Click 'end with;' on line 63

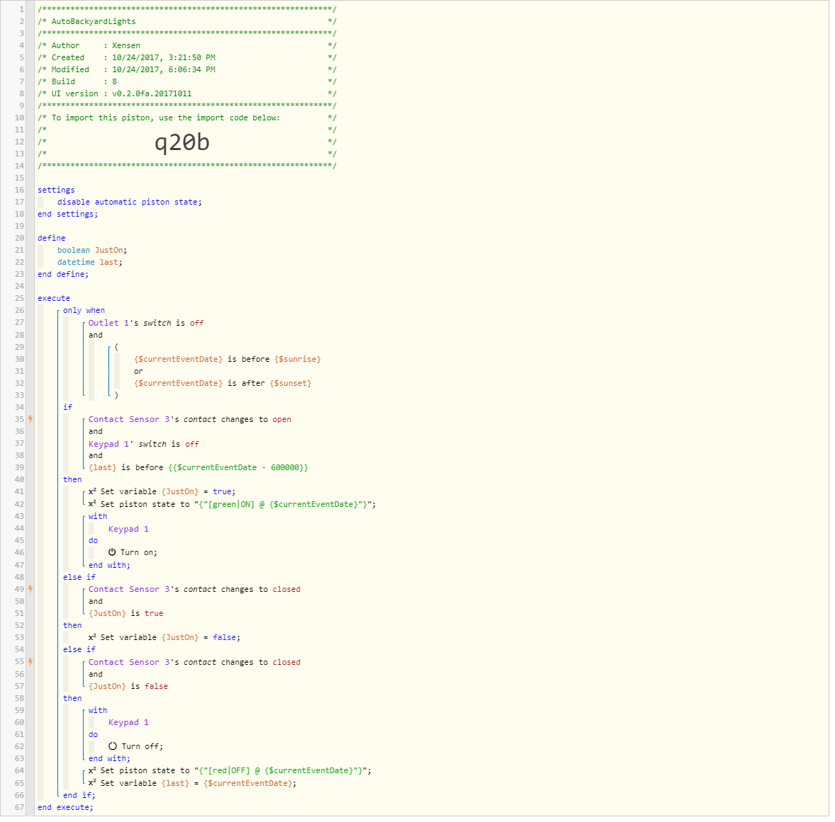(109, 759)
